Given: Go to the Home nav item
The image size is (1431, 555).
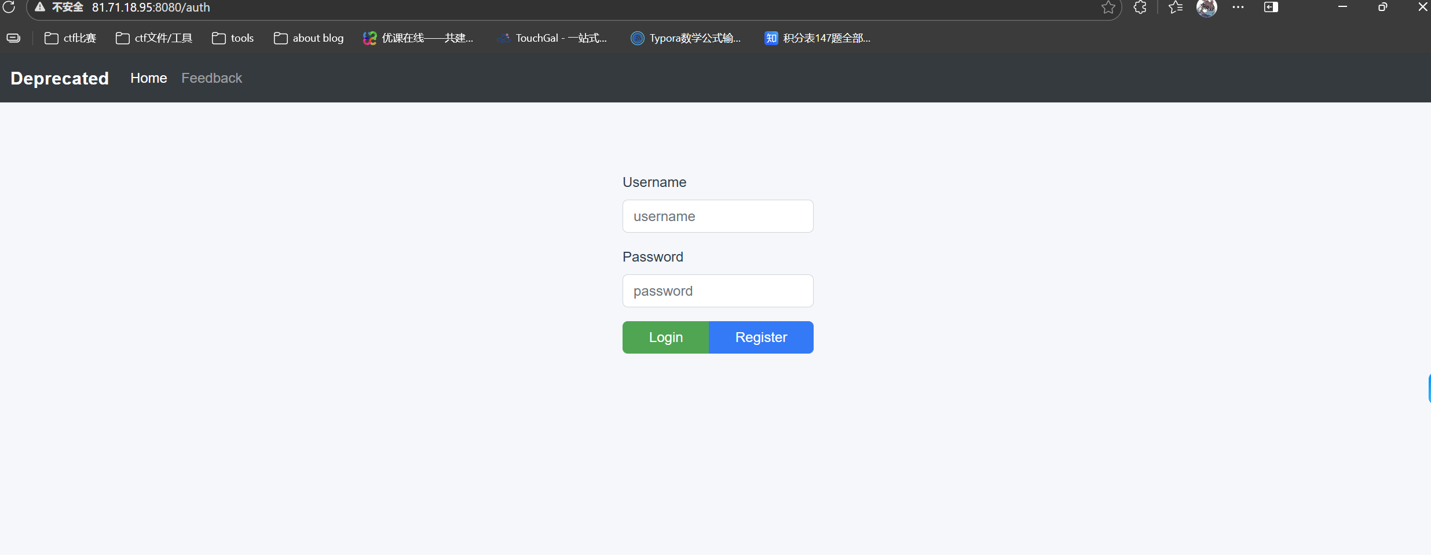Looking at the screenshot, I should pos(149,78).
